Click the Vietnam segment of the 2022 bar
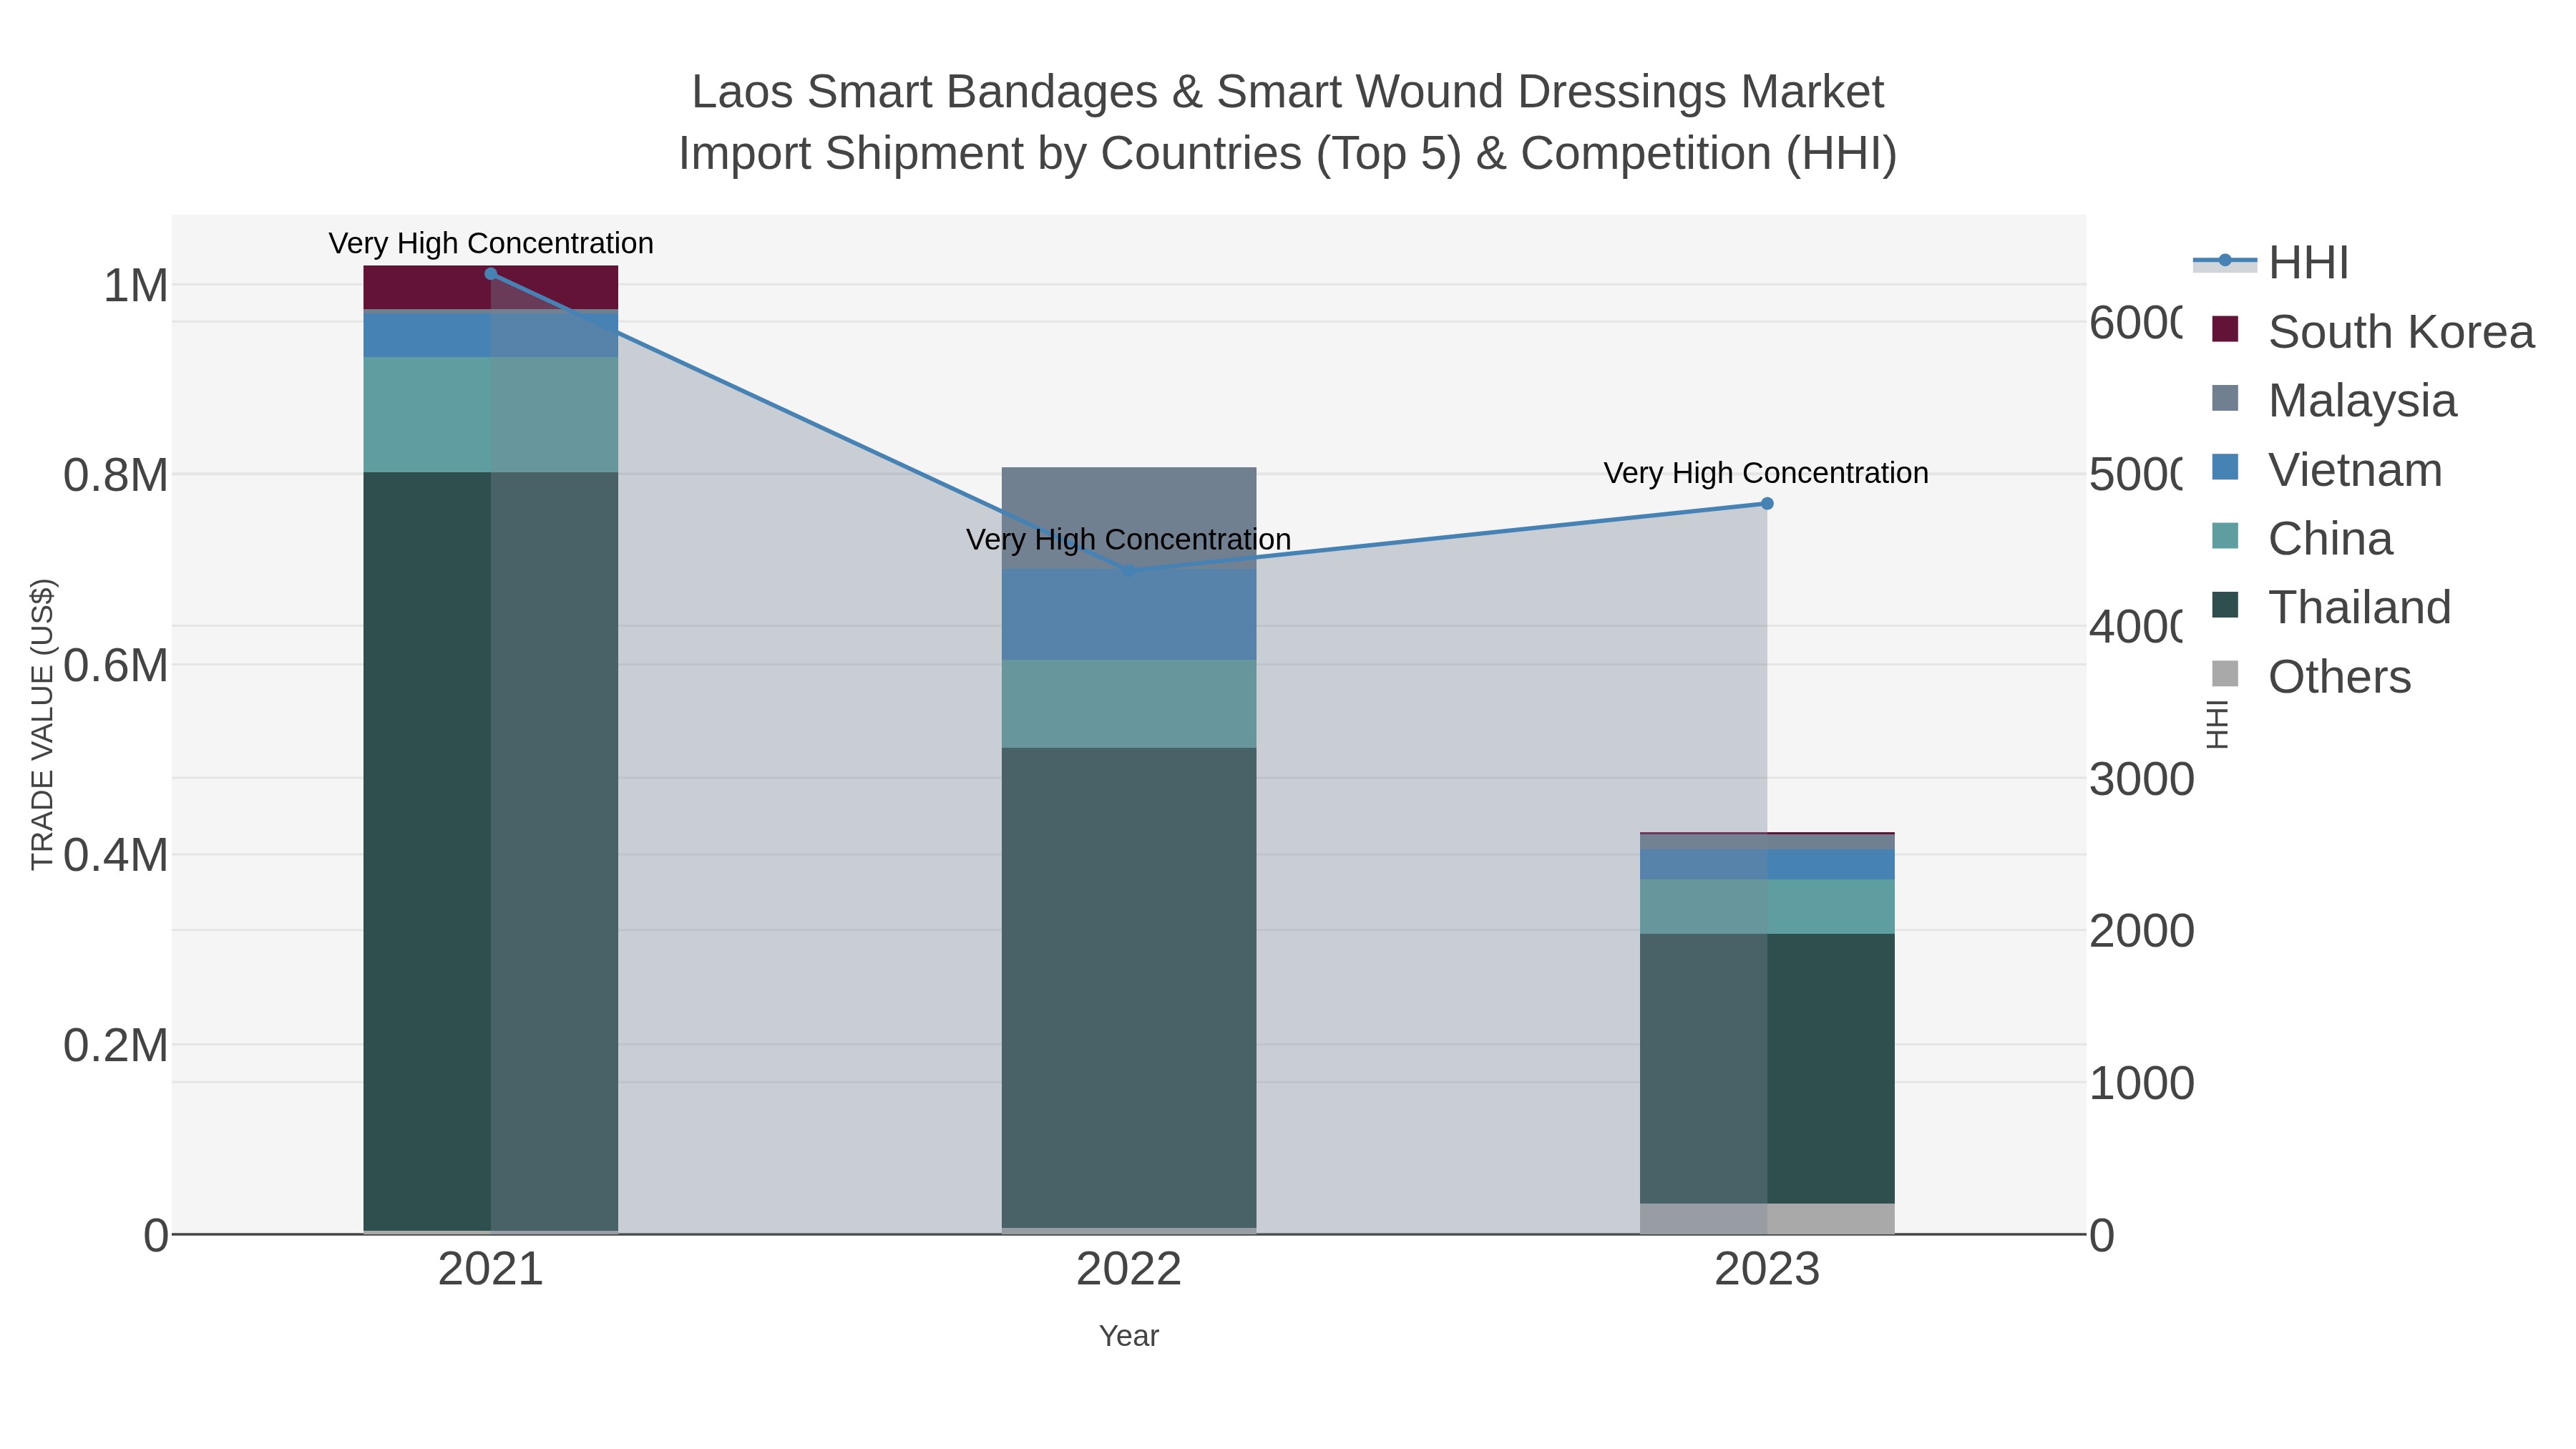The height and width of the screenshot is (1449, 2576). click(1129, 614)
